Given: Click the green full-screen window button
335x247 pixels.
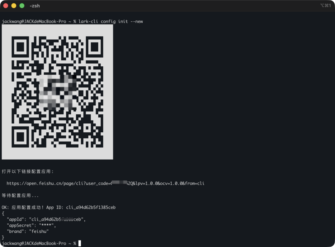Looking at the screenshot, I should 22,6.
